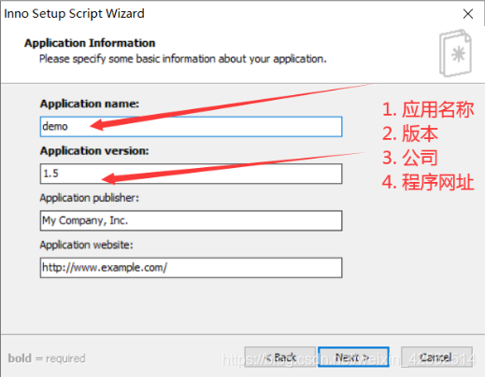485x377 pixels.
Task: Click the 'Application version:' bold label
Action: (x=94, y=151)
